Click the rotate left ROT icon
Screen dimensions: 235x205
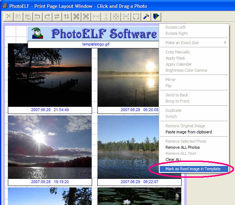38,16
